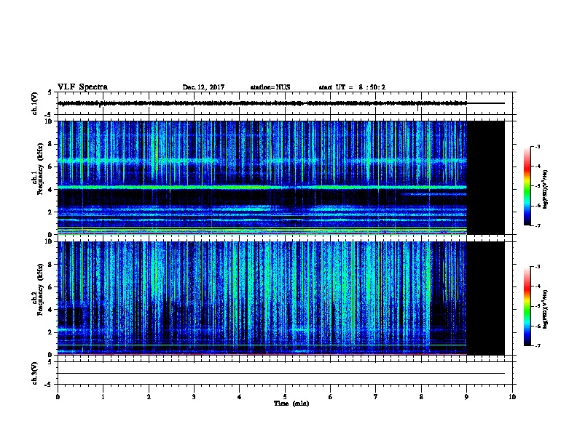The width and height of the screenshot is (577, 445).
Task: Click time axis tick label "2"
Action: (x=149, y=396)
